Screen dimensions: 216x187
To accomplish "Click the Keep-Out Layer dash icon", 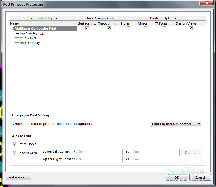I will click(x=17, y=43).
